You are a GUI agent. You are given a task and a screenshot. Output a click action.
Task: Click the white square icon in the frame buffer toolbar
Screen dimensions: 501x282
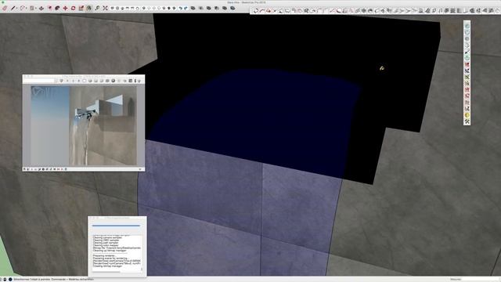85,81
